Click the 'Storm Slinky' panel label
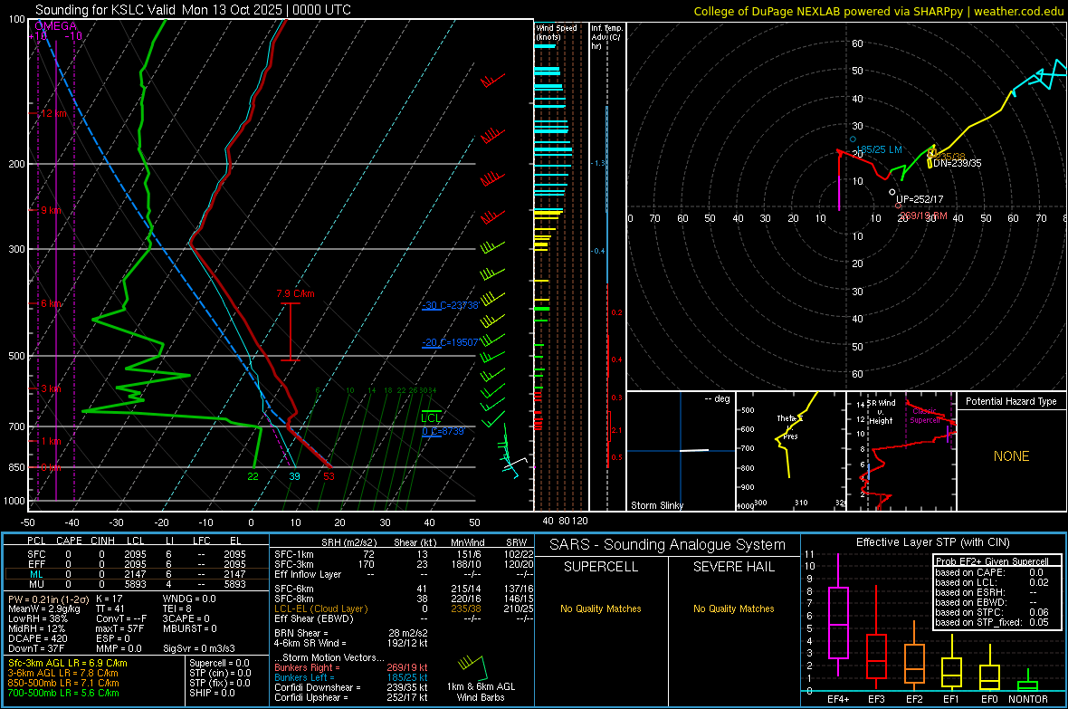This screenshot has width=1068, height=709. [656, 505]
